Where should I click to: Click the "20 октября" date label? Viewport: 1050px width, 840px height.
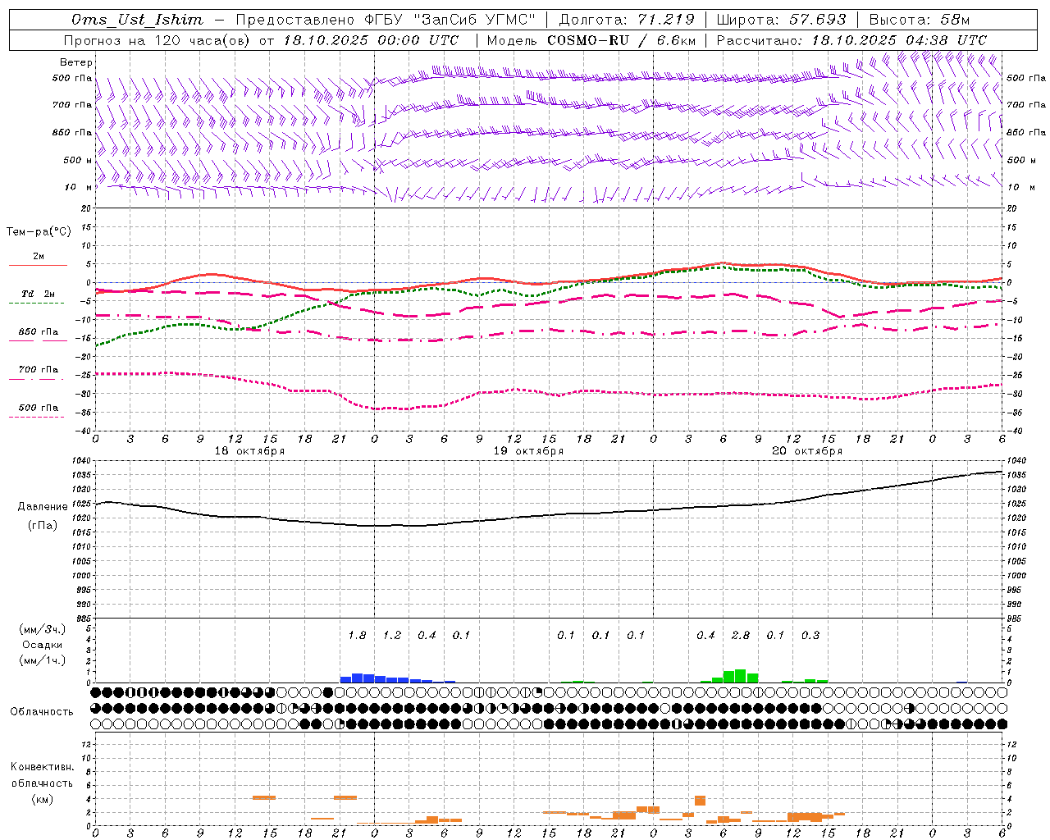807,451
